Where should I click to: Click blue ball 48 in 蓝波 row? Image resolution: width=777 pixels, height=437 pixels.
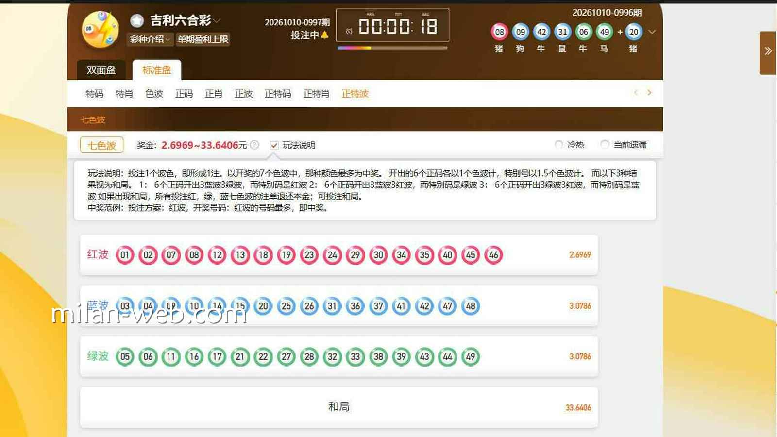[x=471, y=306]
